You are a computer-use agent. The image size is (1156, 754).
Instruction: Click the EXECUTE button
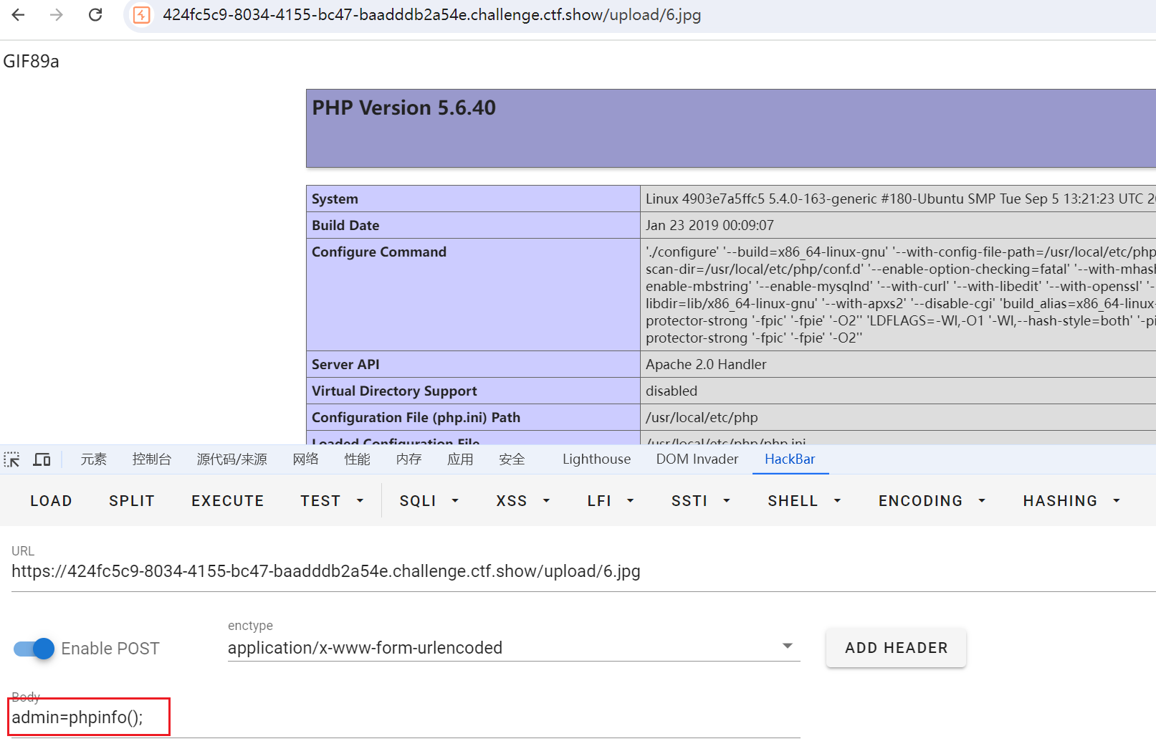pyautogui.click(x=227, y=501)
